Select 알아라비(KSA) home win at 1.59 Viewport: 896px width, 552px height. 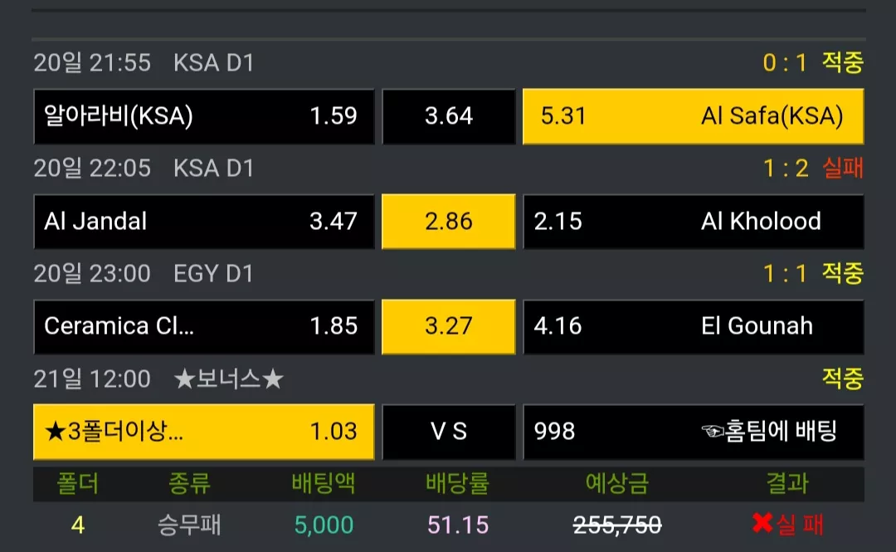pos(204,116)
